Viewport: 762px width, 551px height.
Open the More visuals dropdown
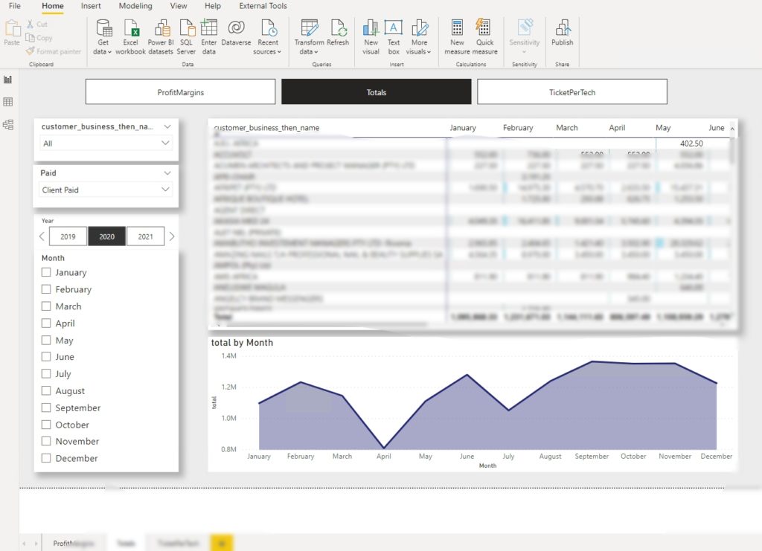[x=419, y=37]
